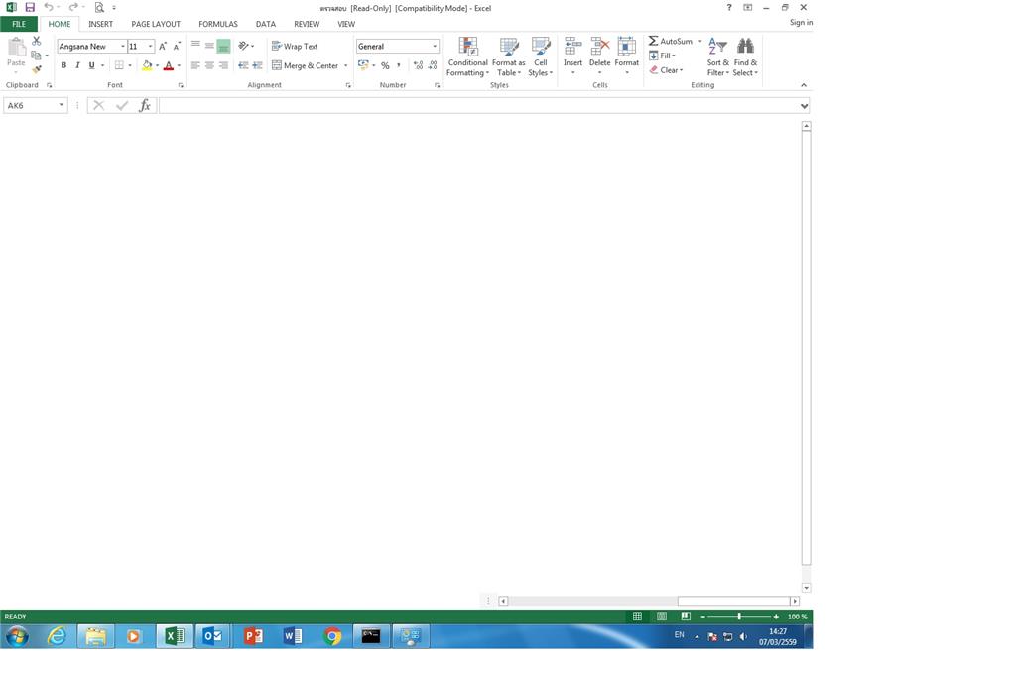The width and height of the screenshot is (1016, 674).
Task: Click the Decrease Indent icon
Action: pyautogui.click(x=243, y=65)
